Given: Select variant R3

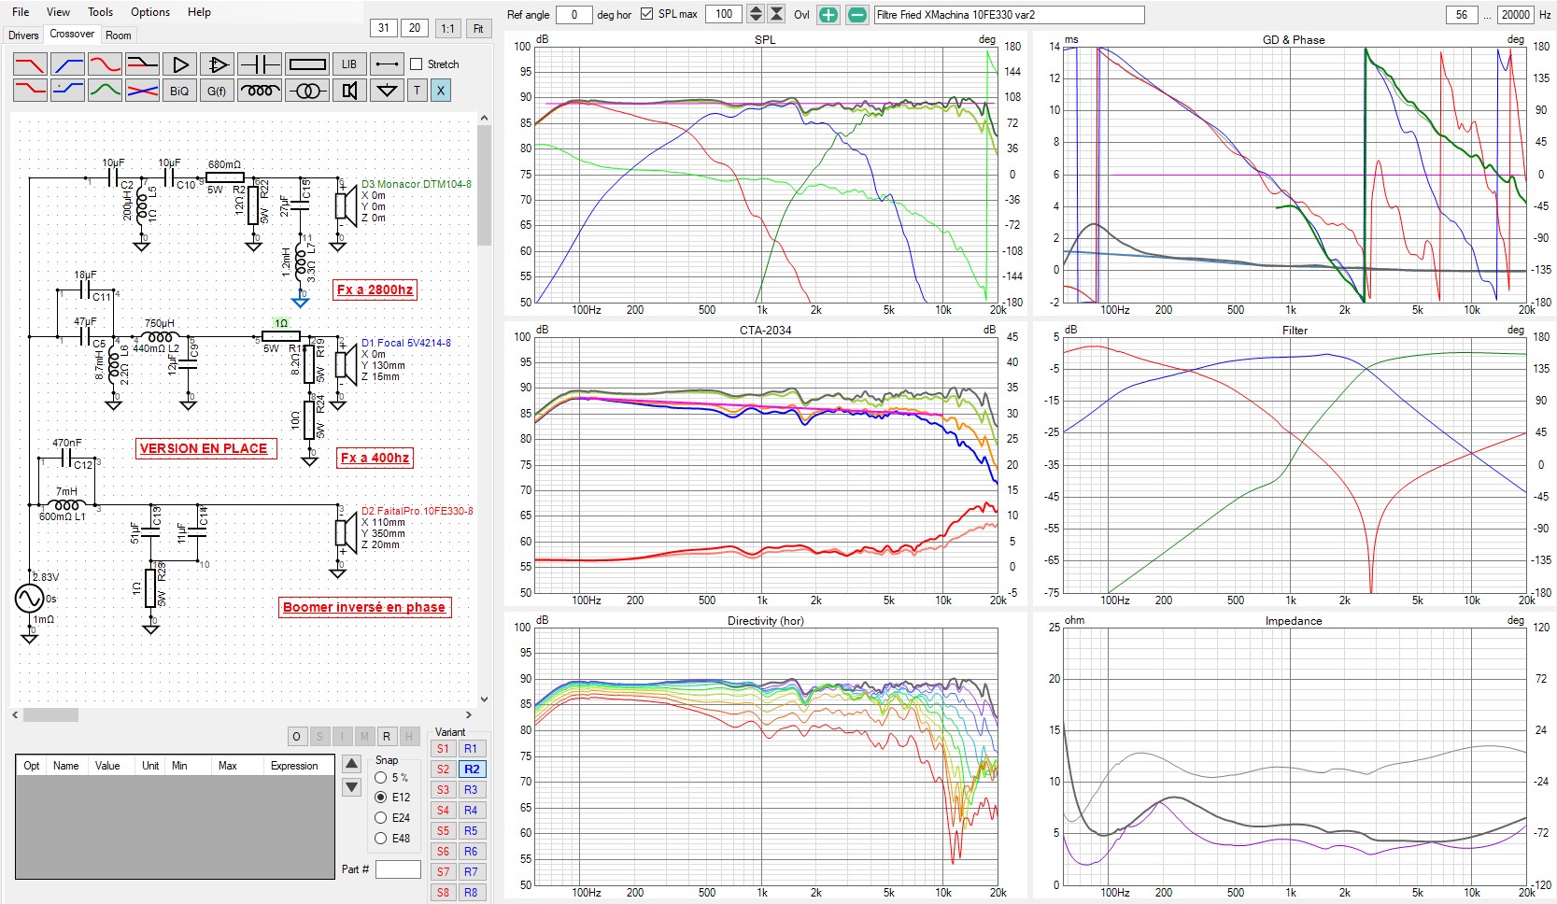Looking at the screenshot, I should pos(471,790).
